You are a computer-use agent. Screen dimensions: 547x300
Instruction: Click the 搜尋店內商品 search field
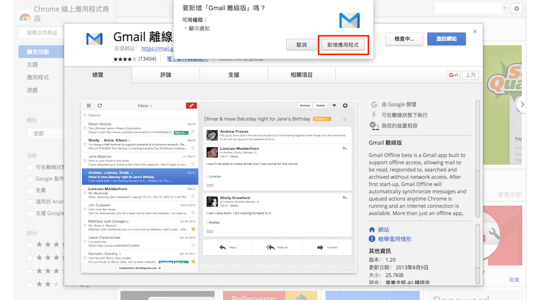click(44, 33)
